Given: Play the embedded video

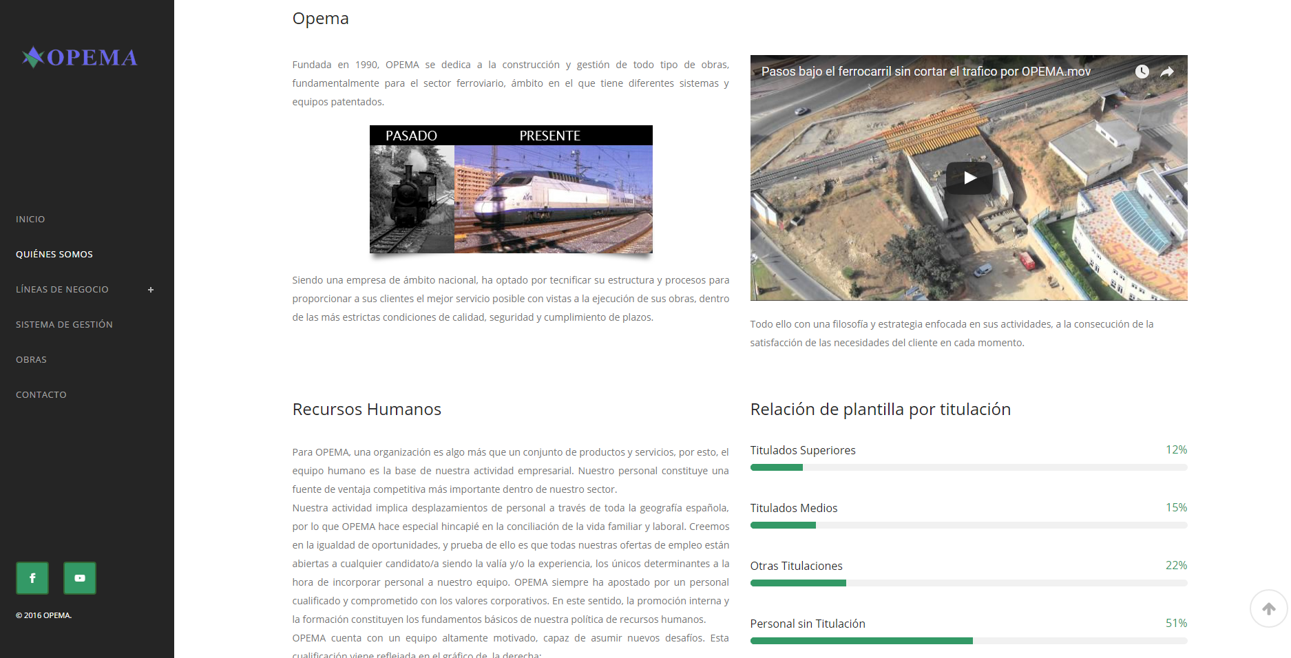Looking at the screenshot, I should click(969, 178).
